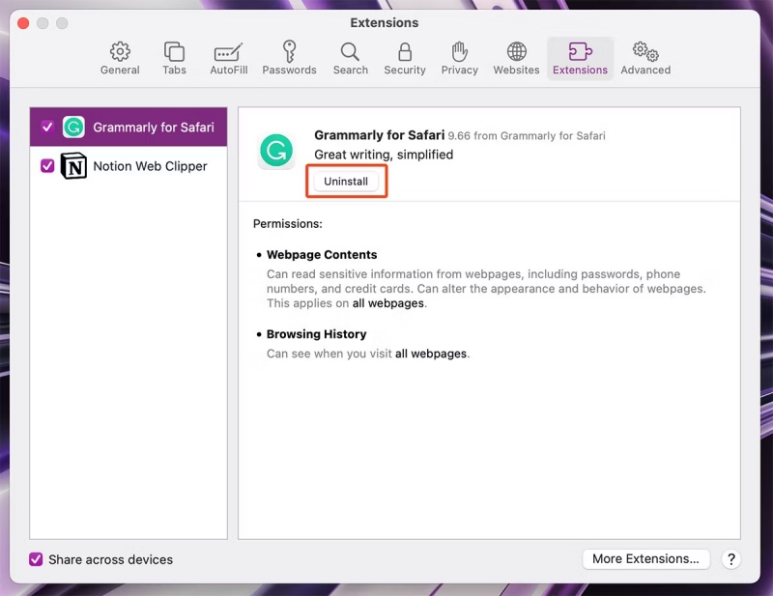Image resolution: width=773 pixels, height=596 pixels.
Task: Select the Notion Web Clipper list row
Action: pyautogui.click(x=129, y=165)
